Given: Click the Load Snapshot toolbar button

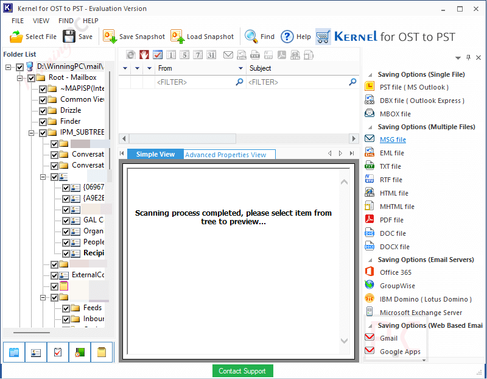Looking at the screenshot, I should pyautogui.click(x=202, y=37).
